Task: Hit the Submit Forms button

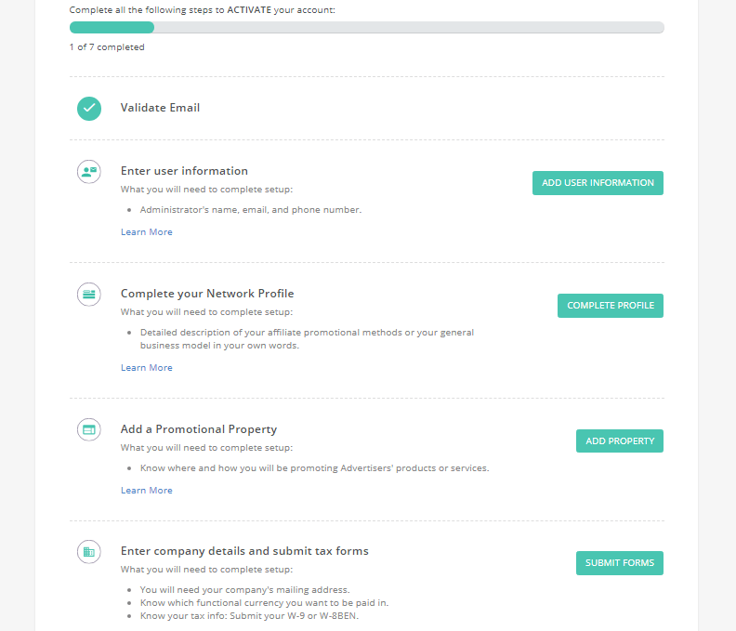Action: pyautogui.click(x=620, y=563)
